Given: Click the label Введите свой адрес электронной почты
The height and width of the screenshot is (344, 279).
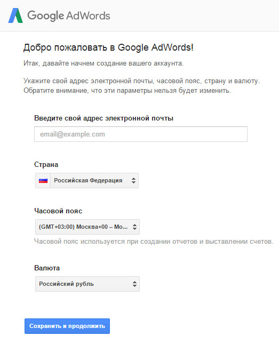Looking at the screenshot, I should [x=103, y=118].
